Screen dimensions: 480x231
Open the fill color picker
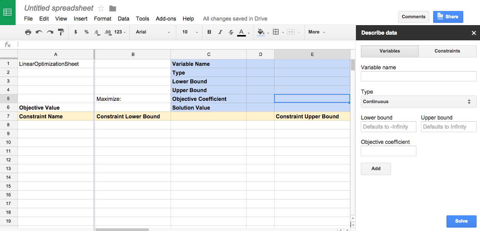(261, 32)
